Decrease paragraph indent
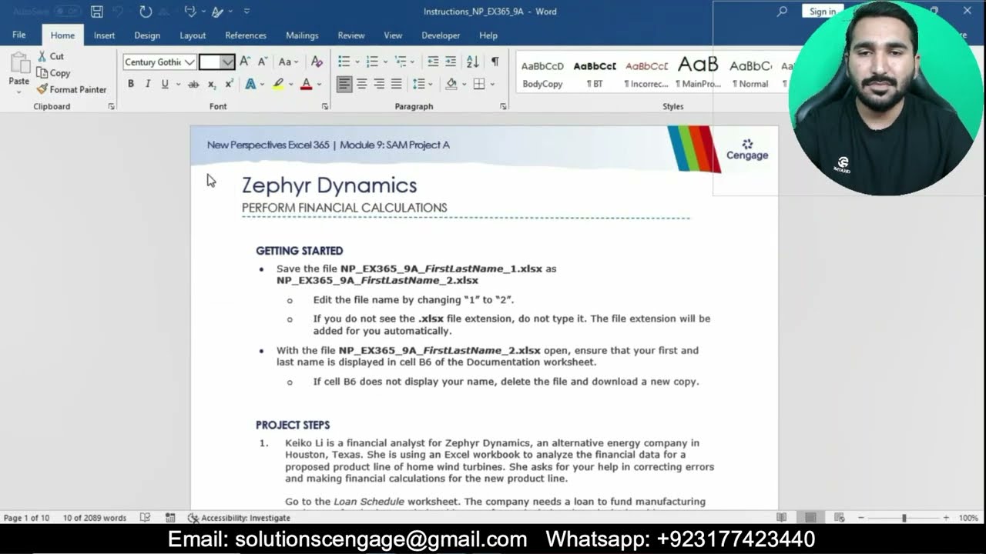The height and width of the screenshot is (554, 986). [433, 62]
